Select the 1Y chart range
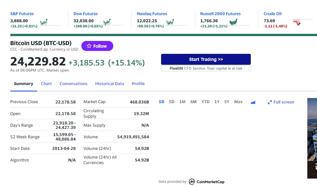 217,102
